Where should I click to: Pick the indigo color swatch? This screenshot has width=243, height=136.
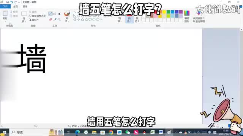(x=177, y=12)
